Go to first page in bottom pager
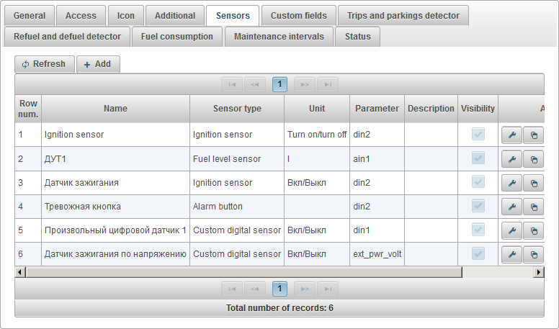 [x=232, y=289]
